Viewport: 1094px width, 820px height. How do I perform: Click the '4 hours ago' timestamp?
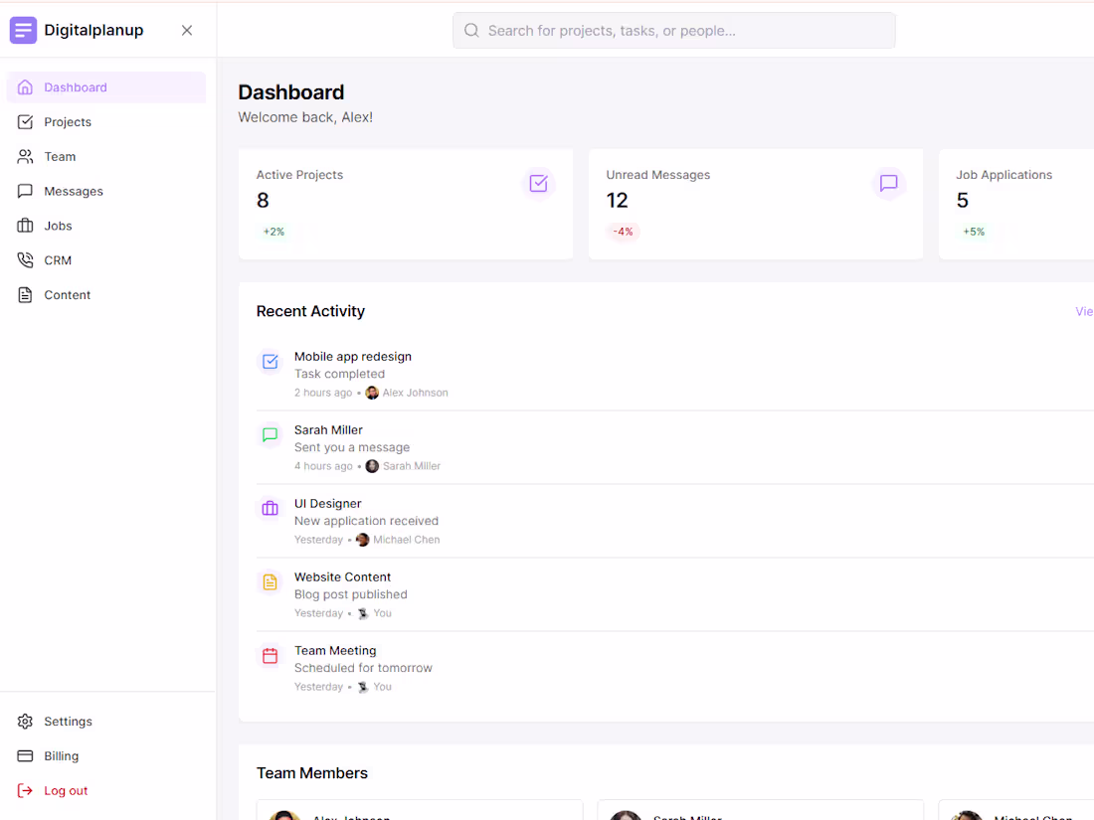[323, 466]
